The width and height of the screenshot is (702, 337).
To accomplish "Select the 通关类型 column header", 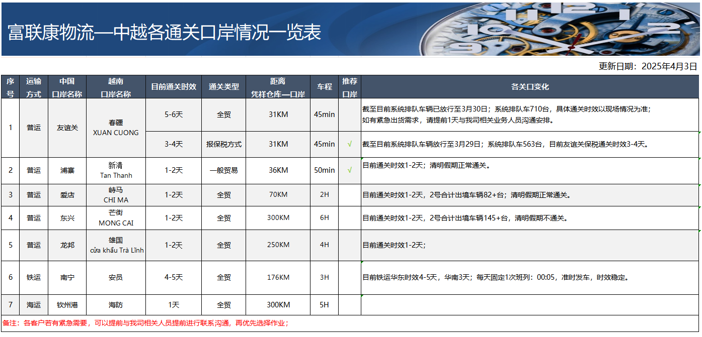I will pos(224,87).
